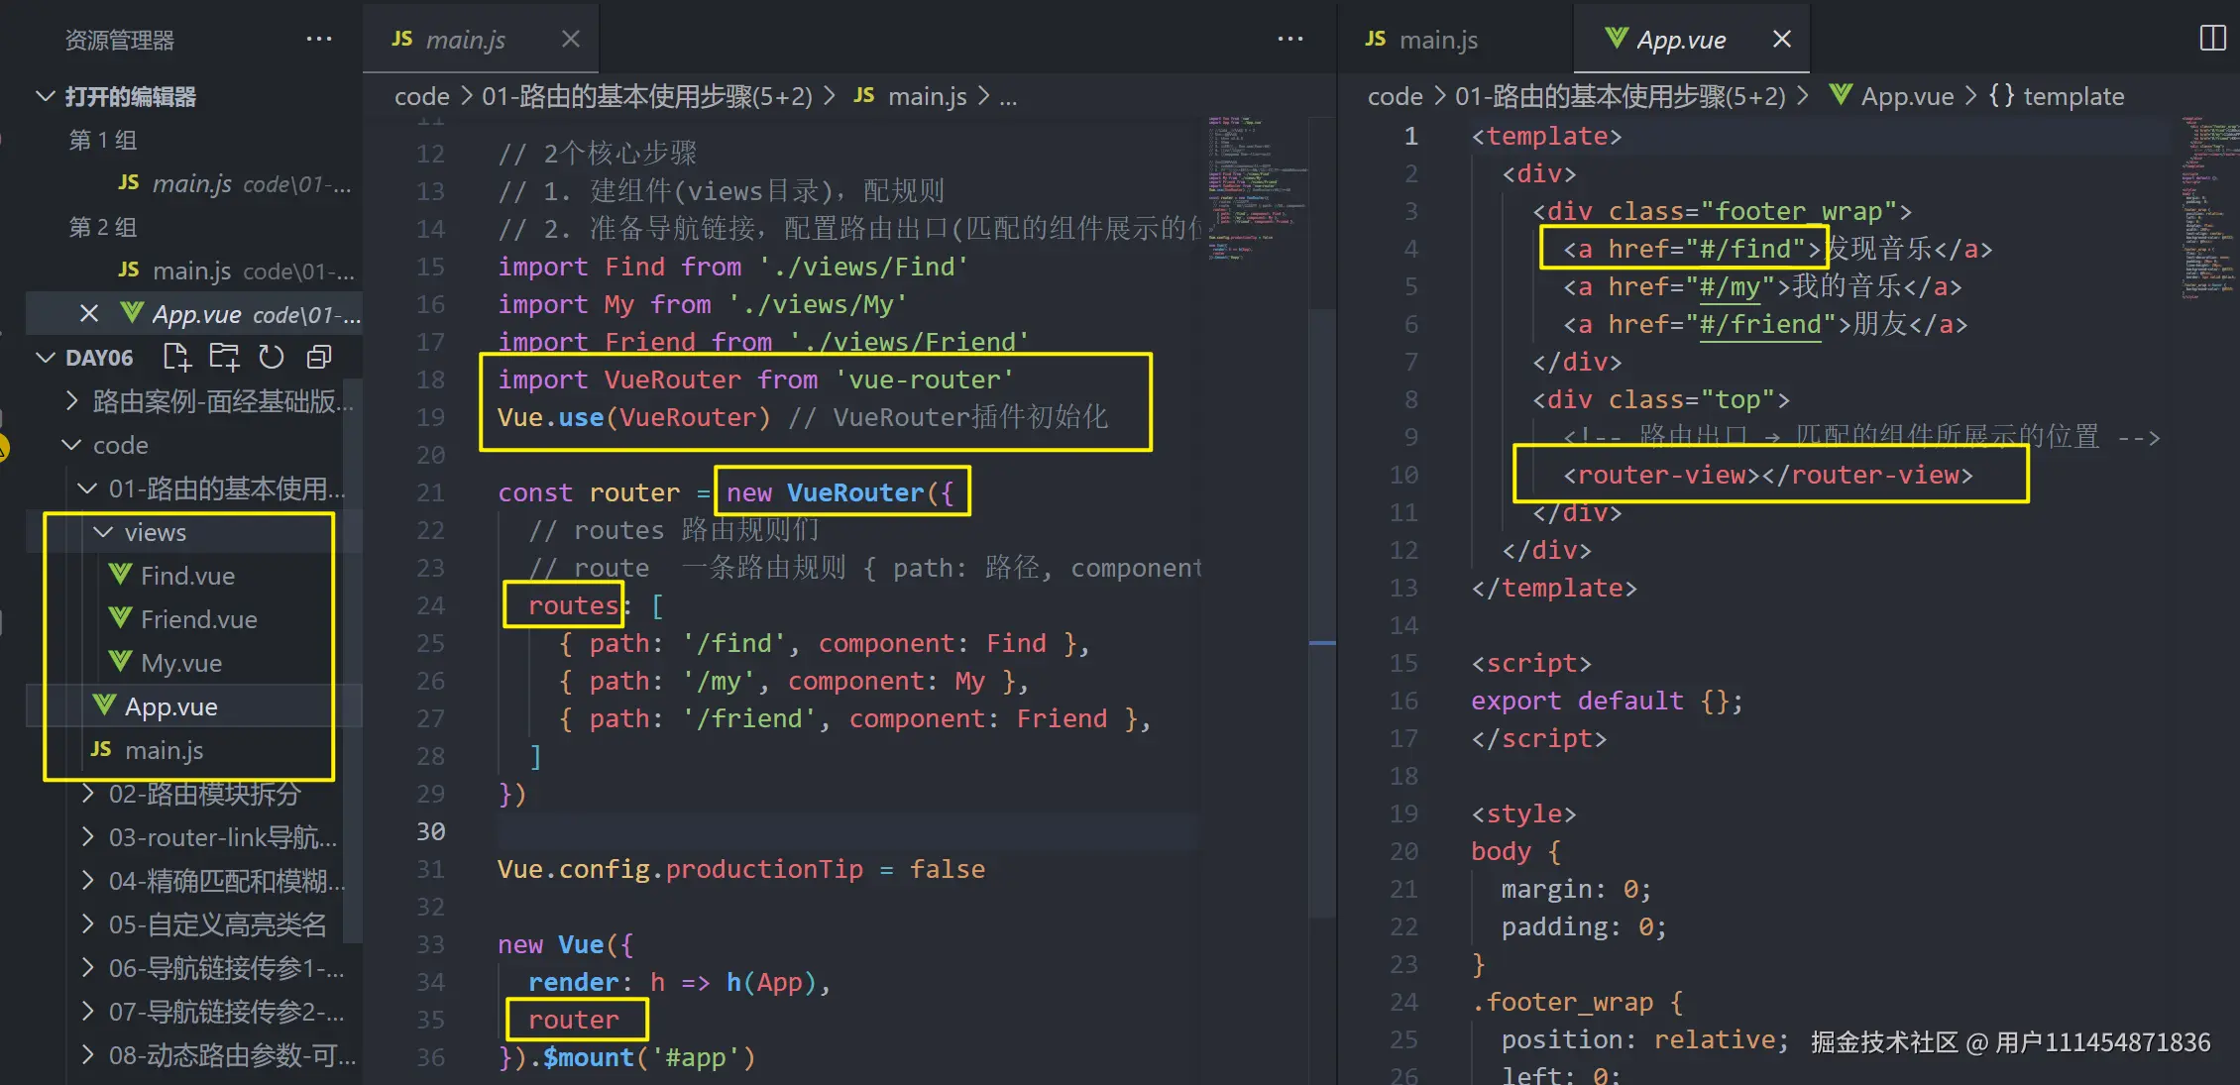Viewport: 2240px width, 1085px height.
Task: Click the main.js breadcrumb in the left editor
Action: point(926,96)
